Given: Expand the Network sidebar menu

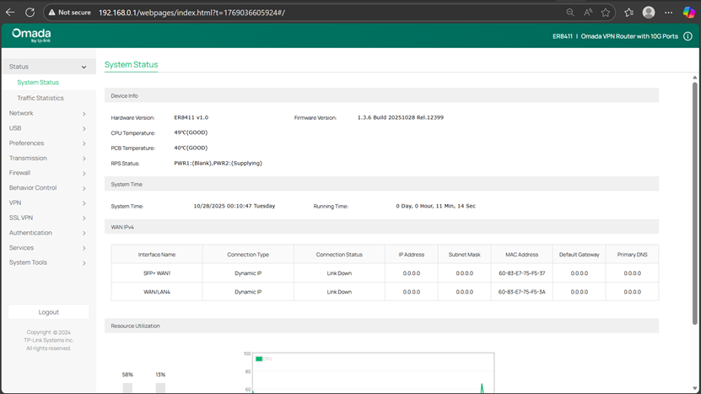Looking at the screenshot, I should coord(47,113).
